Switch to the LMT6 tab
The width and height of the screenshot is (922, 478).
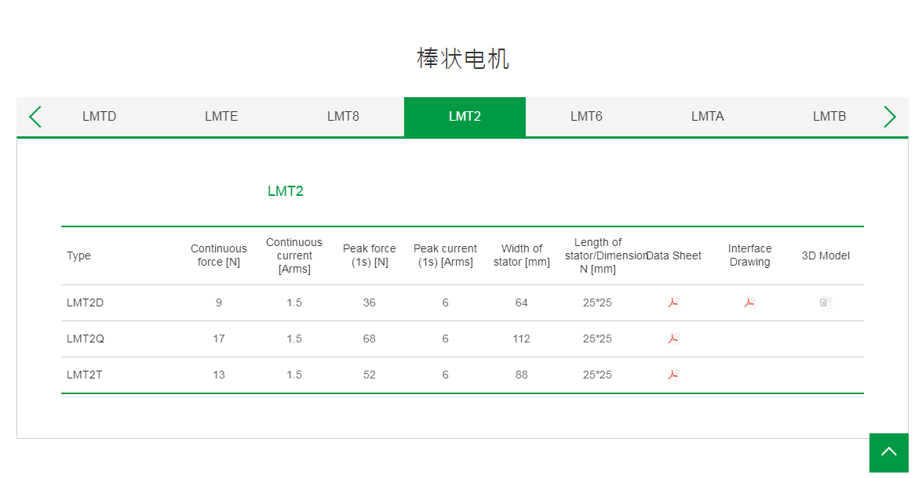click(x=586, y=116)
